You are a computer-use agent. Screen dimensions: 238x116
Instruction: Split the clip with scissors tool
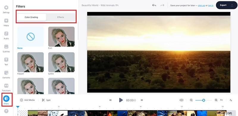tap(46, 100)
